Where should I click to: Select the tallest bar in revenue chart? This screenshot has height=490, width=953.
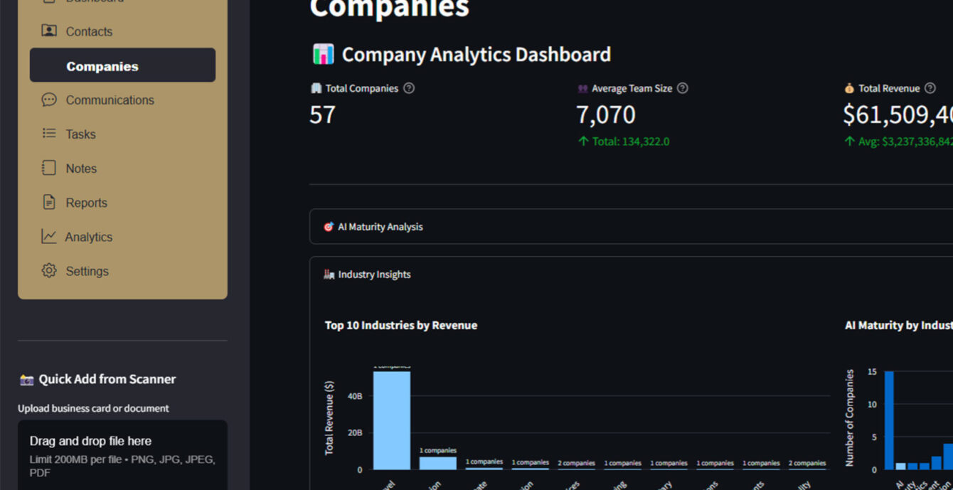point(392,420)
